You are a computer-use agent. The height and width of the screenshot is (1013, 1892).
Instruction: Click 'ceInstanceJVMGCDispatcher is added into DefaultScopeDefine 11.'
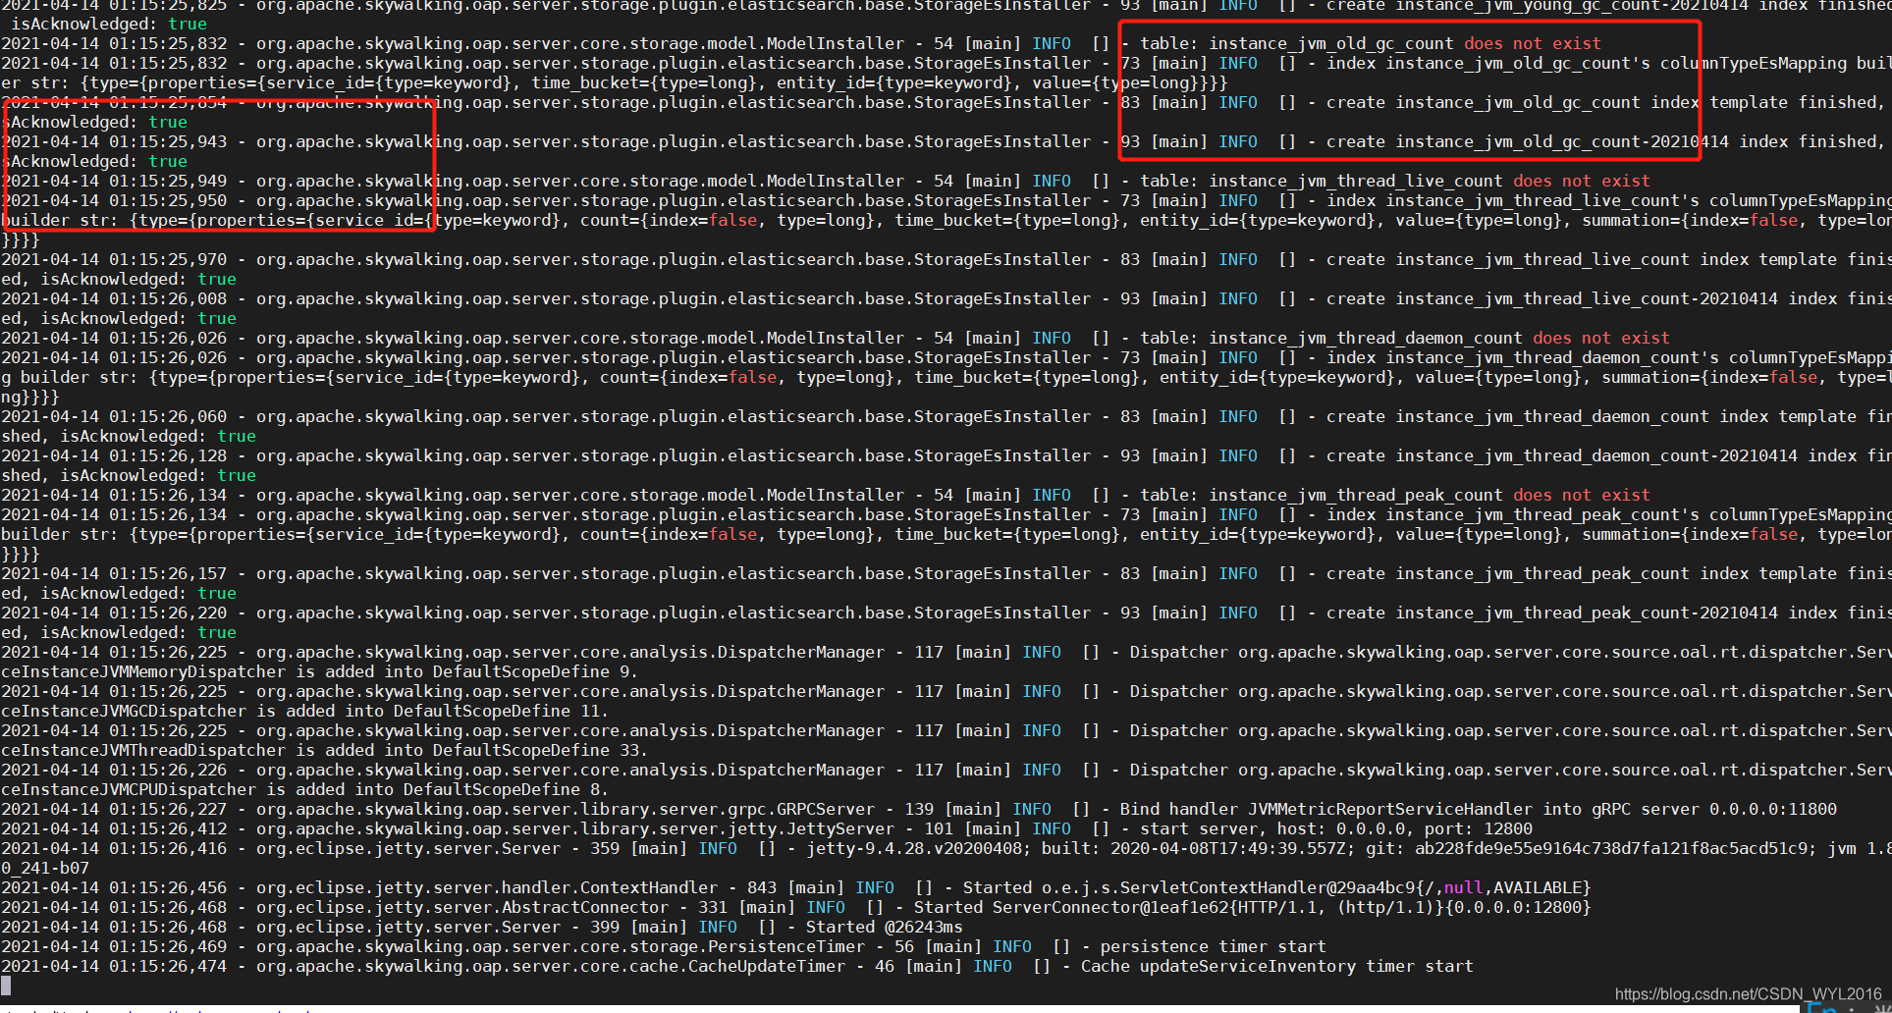click(x=304, y=711)
